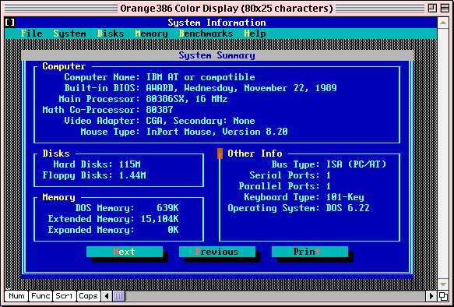This screenshot has width=454, height=307.
Task: Click the 'ISA (PC/AT)' bus type value
Action: [356, 164]
